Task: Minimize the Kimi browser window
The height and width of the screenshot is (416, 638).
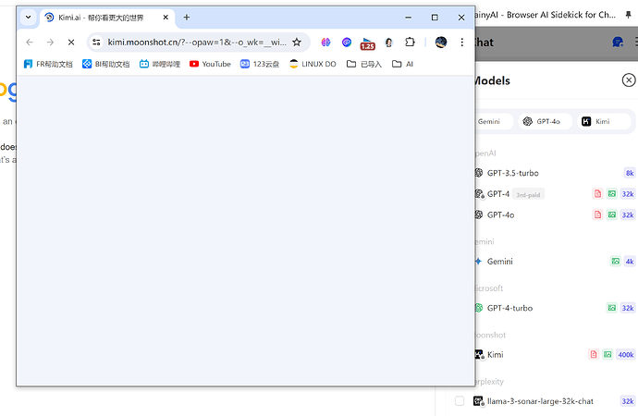Action: 409,17
